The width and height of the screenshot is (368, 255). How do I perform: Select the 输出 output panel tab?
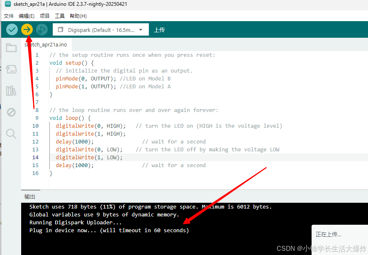click(x=30, y=197)
